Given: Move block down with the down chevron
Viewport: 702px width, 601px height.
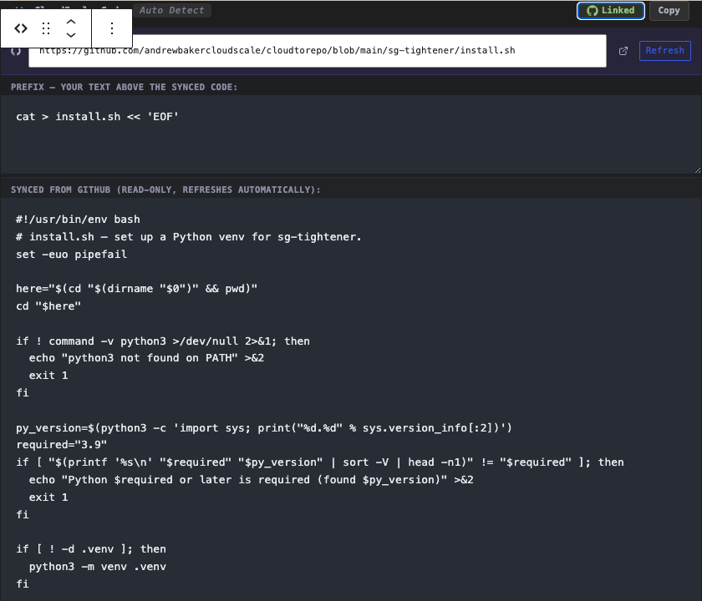Looking at the screenshot, I should pos(71,35).
